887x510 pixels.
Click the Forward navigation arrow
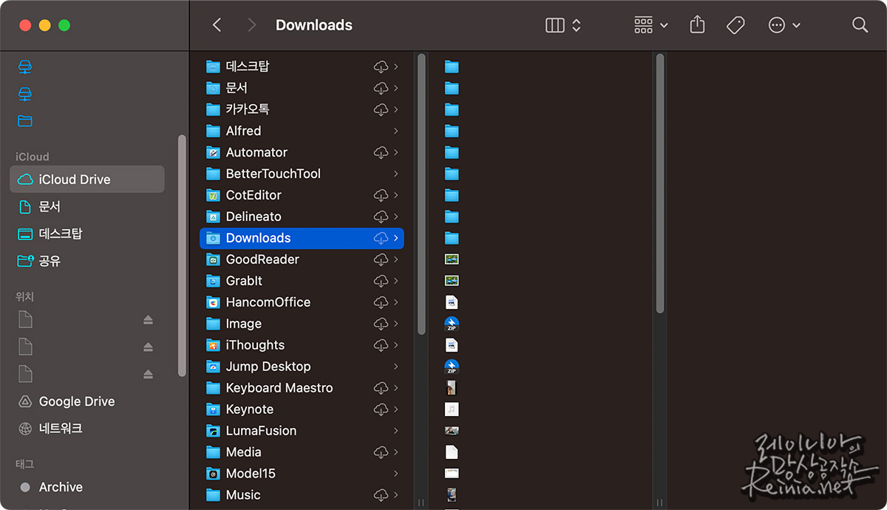254,24
